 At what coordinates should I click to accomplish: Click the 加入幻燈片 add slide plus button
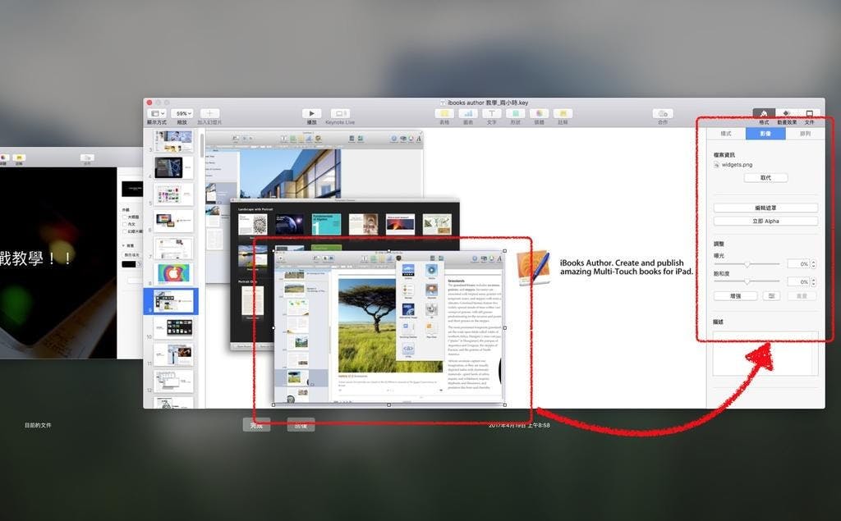coord(209,113)
